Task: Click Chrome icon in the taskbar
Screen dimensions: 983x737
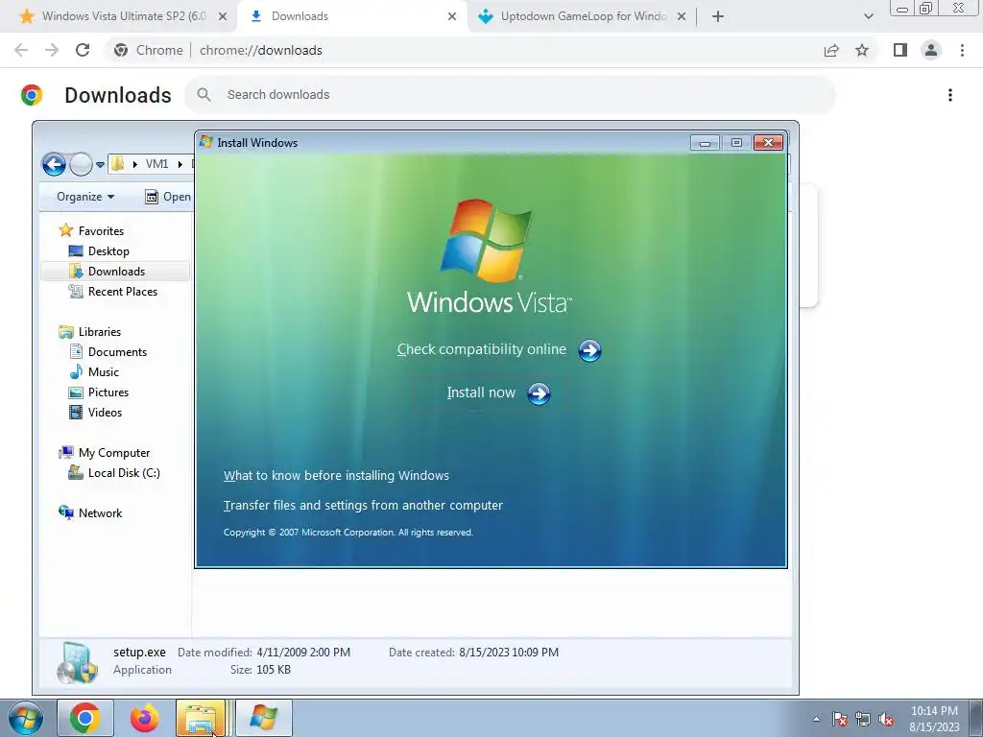Action: click(x=85, y=718)
